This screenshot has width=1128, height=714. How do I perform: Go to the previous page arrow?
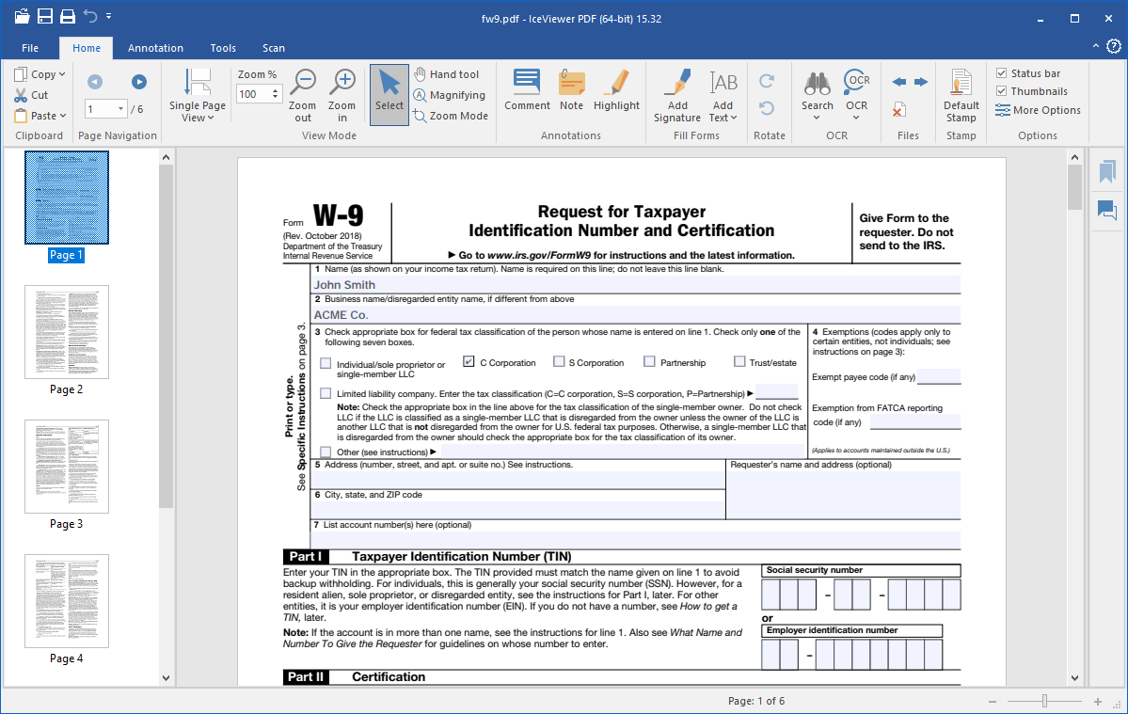pyautogui.click(x=95, y=82)
